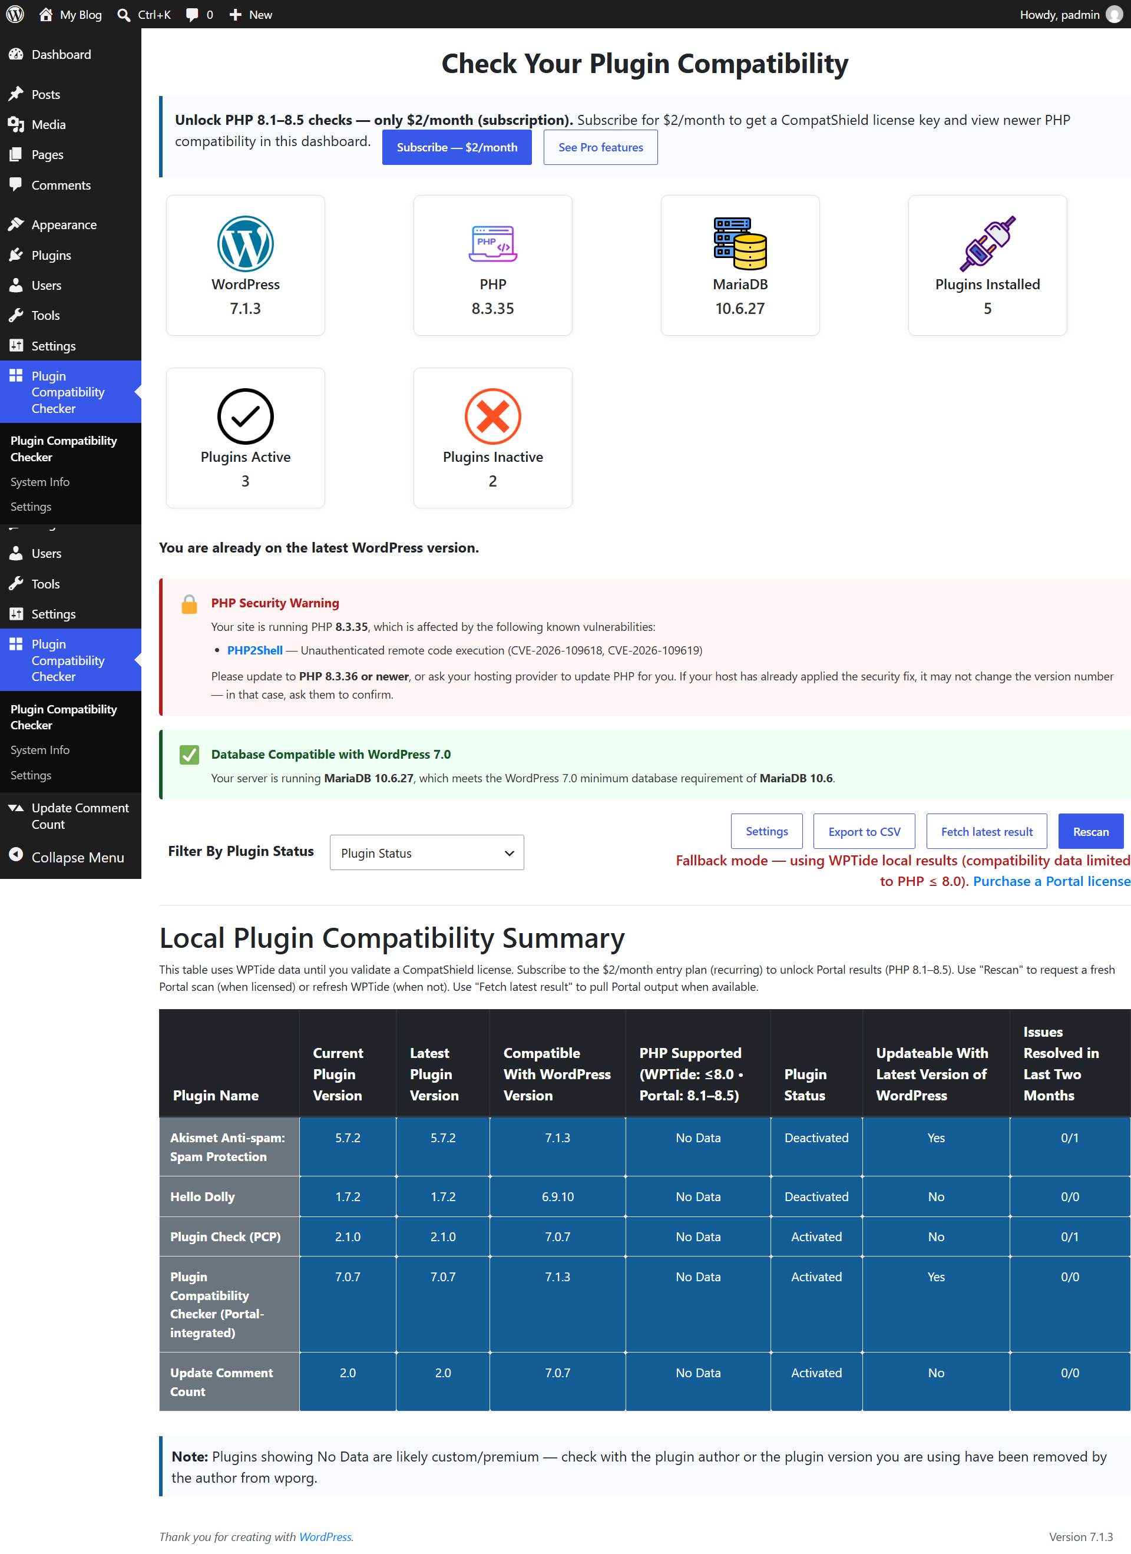1131x1554 pixels.
Task: Click the New plus icon
Action: point(236,14)
